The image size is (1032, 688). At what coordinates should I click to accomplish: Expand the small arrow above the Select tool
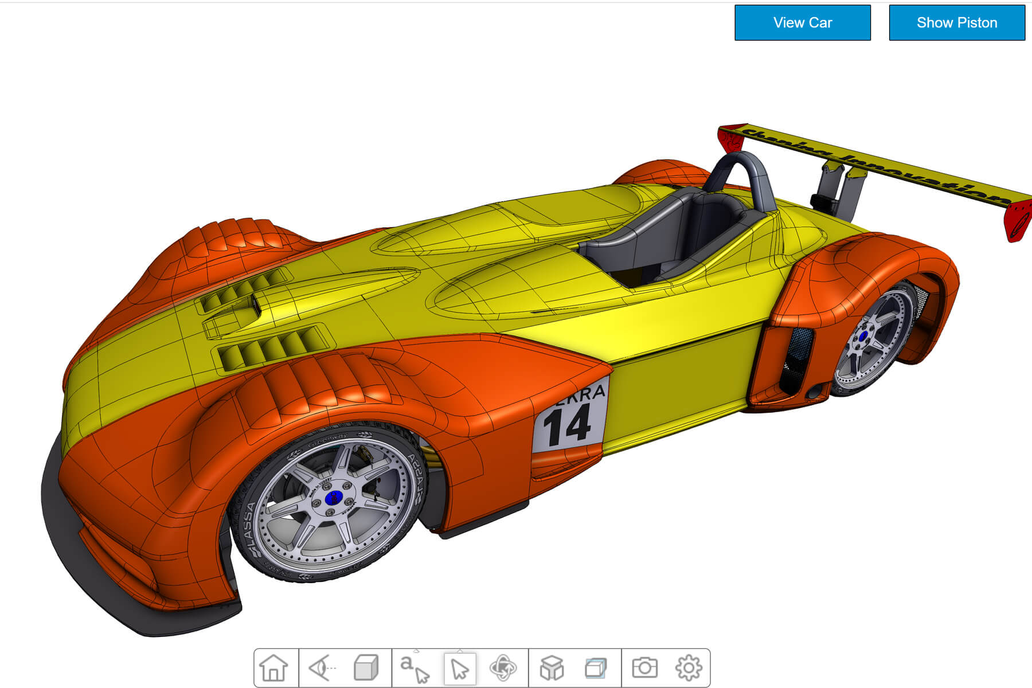pos(460,651)
